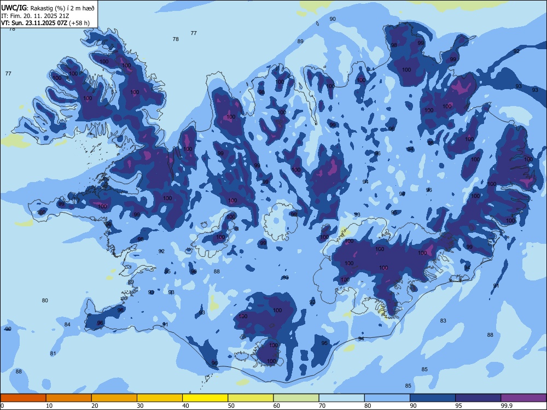Choose the light blue 80–90 legend swatch
547x410 pixels.
[x=387, y=398]
